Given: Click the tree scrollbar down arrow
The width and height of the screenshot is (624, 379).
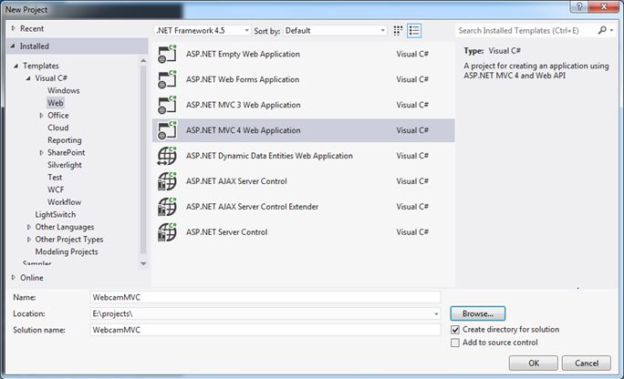Looking at the screenshot, I should tap(143, 264).
